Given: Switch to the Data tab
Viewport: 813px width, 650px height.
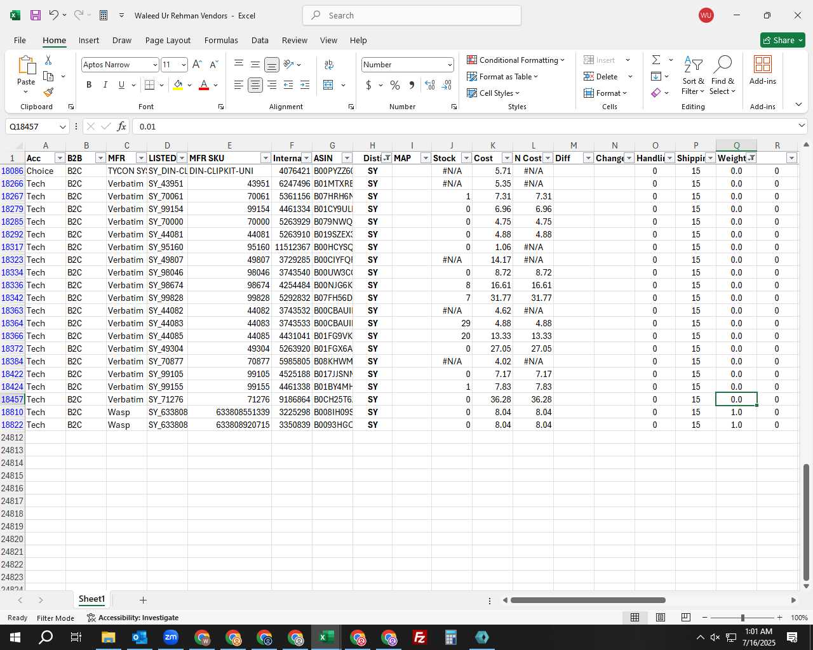Looking at the screenshot, I should click(260, 40).
